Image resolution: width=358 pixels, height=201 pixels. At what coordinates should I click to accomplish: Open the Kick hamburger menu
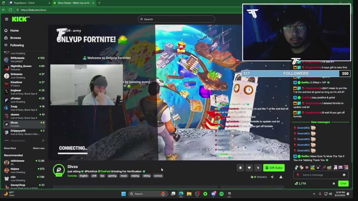6,19
